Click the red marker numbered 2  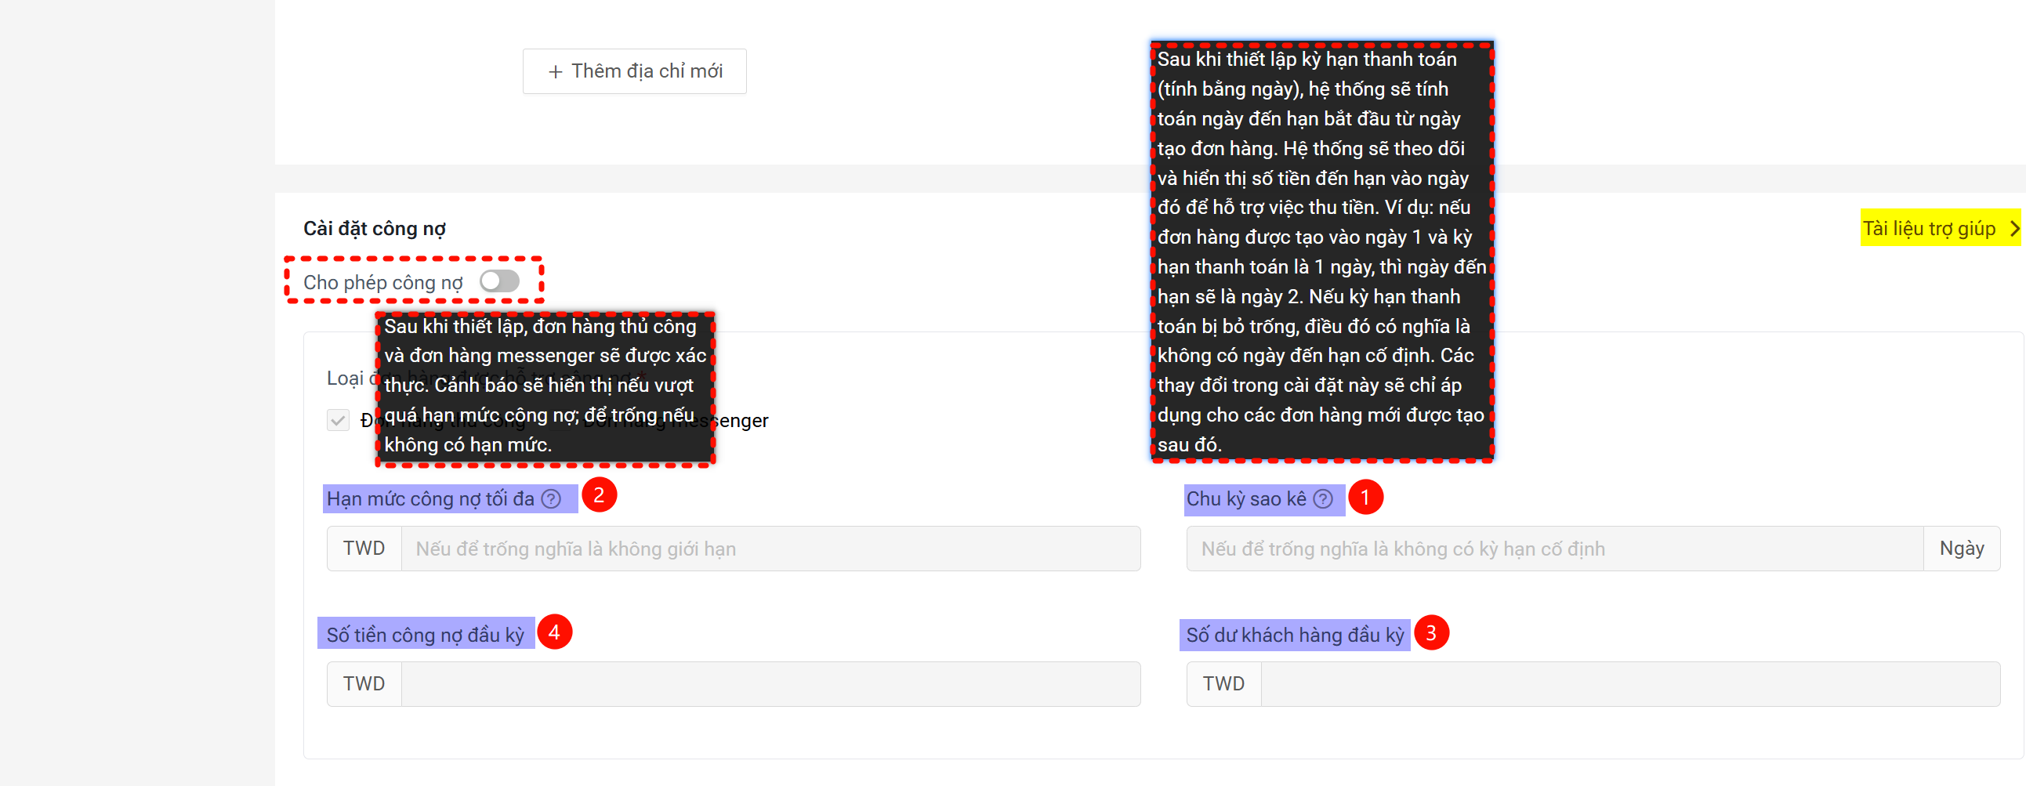(x=599, y=495)
